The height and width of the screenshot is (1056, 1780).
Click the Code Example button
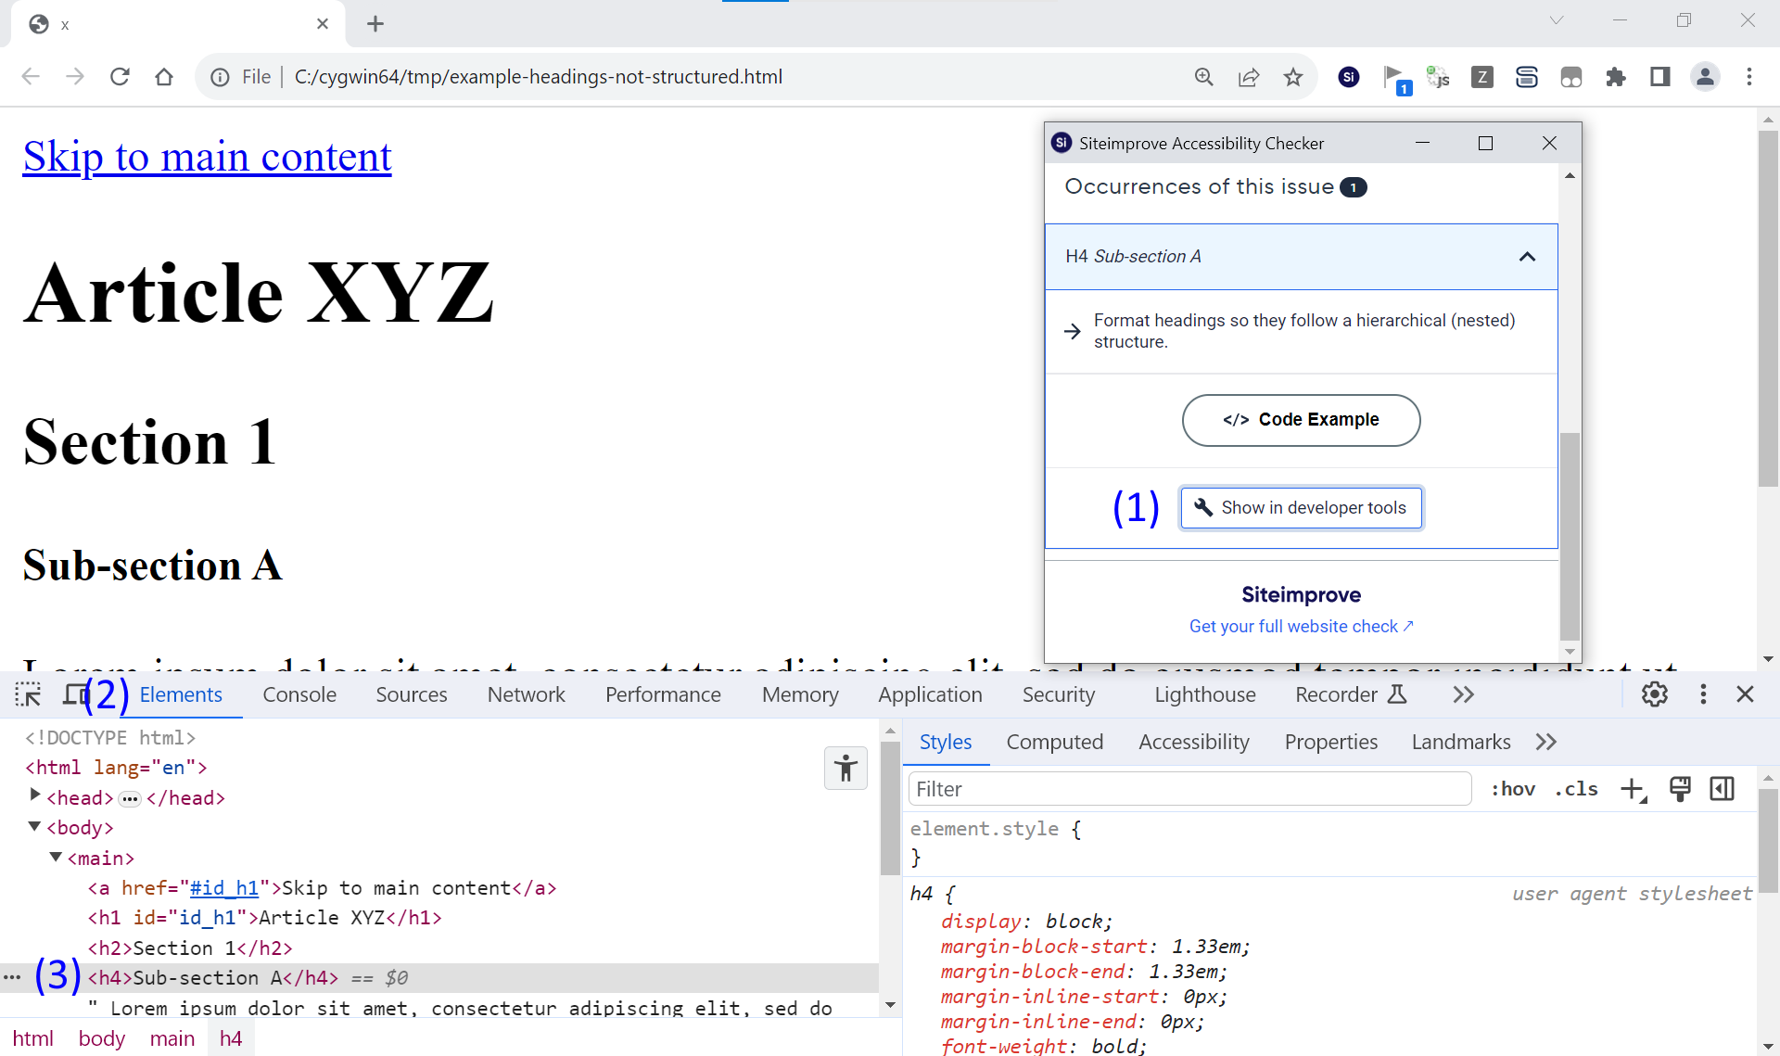(1301, 420)
